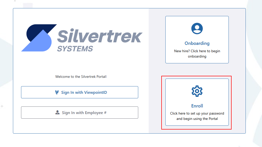Select 'Click here to set up your password' text
The height and width of the screenshot is (147, 262).
[197, 114]
